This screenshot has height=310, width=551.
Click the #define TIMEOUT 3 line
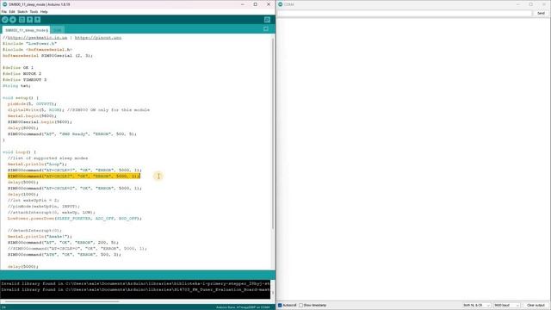click(x=24, y=80)
